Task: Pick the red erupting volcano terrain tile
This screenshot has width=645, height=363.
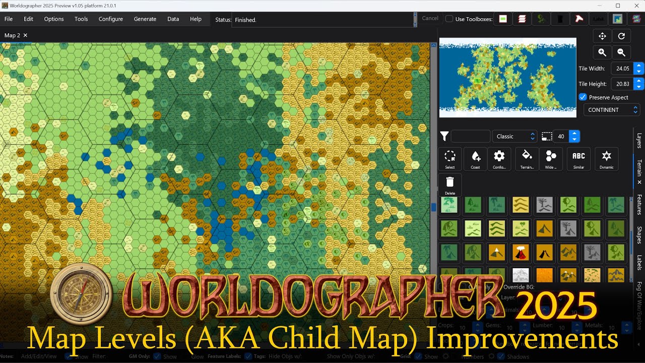Action: coord(521,252)
